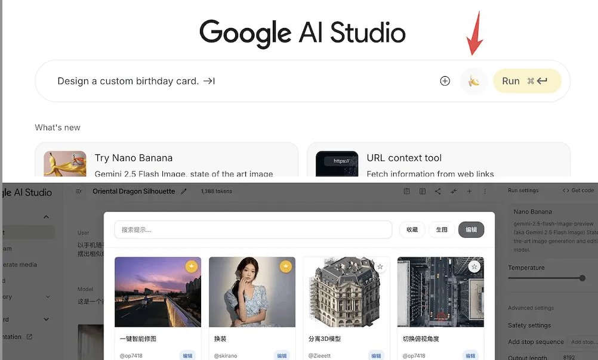Viewport: 598px width, 360px height.
Task: Click the 'Advanced settings' heading
Action: click(x=531, y=308)
